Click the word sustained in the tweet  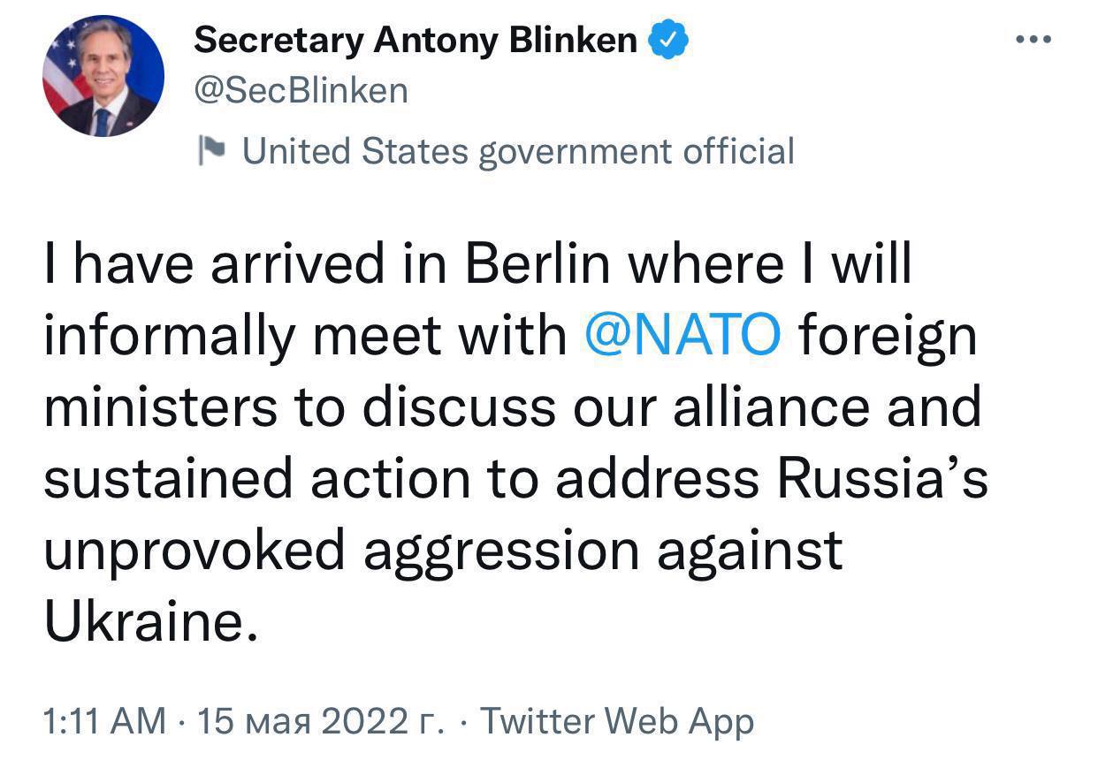tap(167, 479)
